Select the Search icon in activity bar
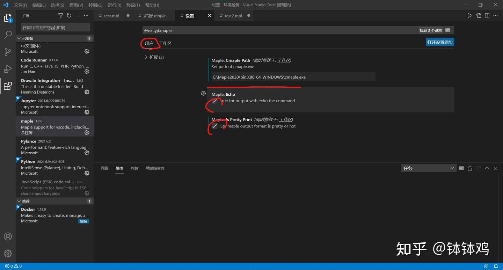503x270 pixels. pyautogui.click(x=8, y=35)
